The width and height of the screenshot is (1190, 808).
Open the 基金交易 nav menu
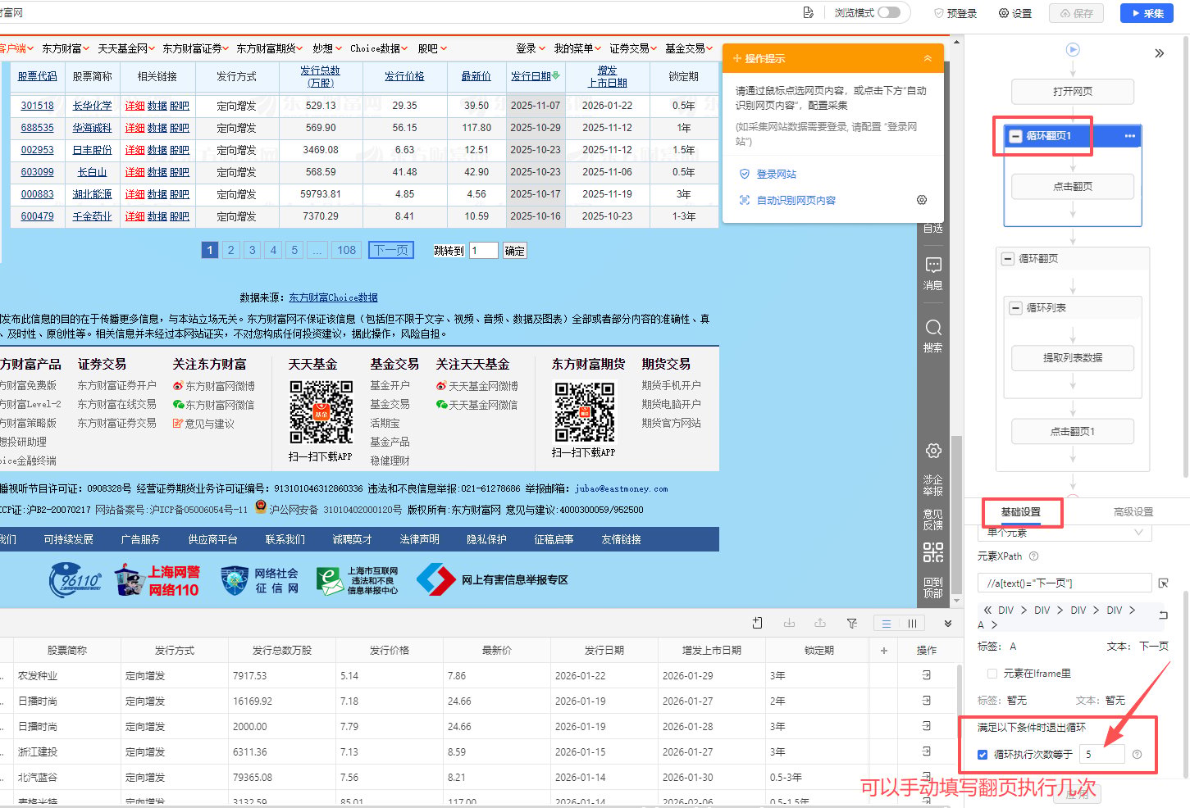[x=689, y=48]
